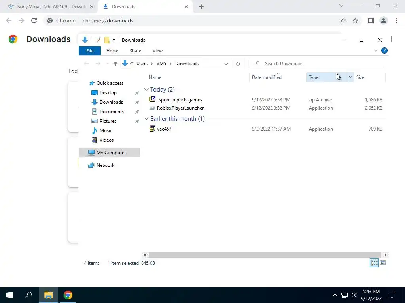This screenshot has width=405, height=303.
Task: Click the scroll left arrow
Action: click(145, 255)
